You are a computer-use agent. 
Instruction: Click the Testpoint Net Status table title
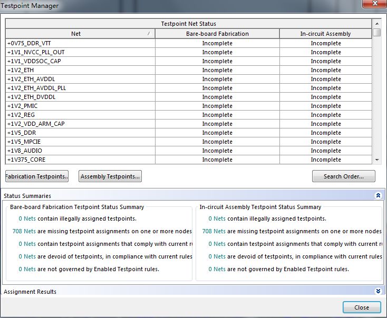(189, 24)
